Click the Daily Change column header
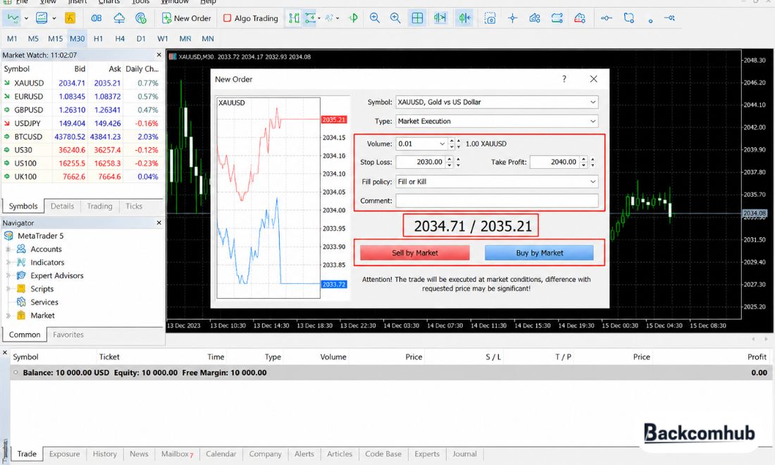The height and width of the screenshot is (465, 775). 142,68
